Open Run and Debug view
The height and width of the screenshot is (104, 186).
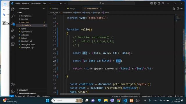[13, 30]
